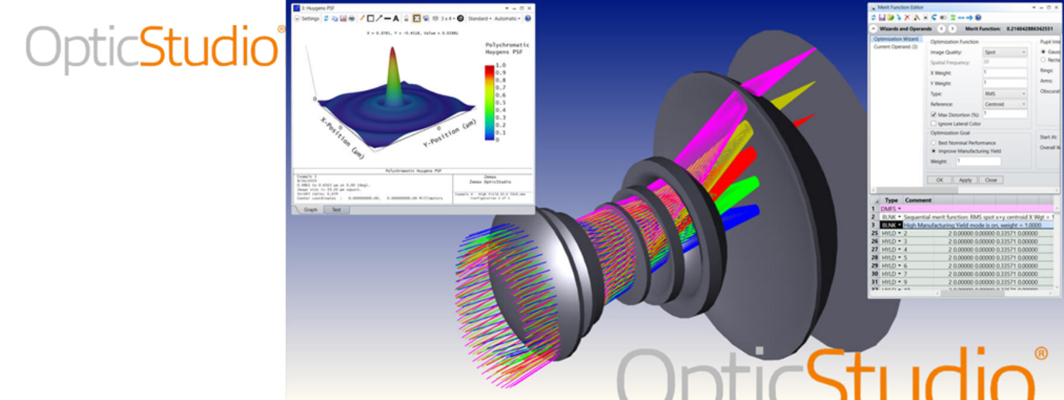Click the print icon in Huygens PSF toolbar

click(352, 19)
